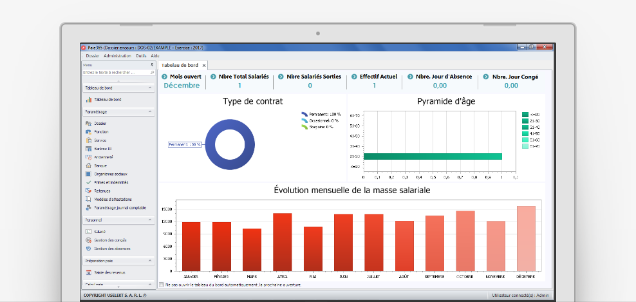Open the Barème IR icon

[88, 149]
